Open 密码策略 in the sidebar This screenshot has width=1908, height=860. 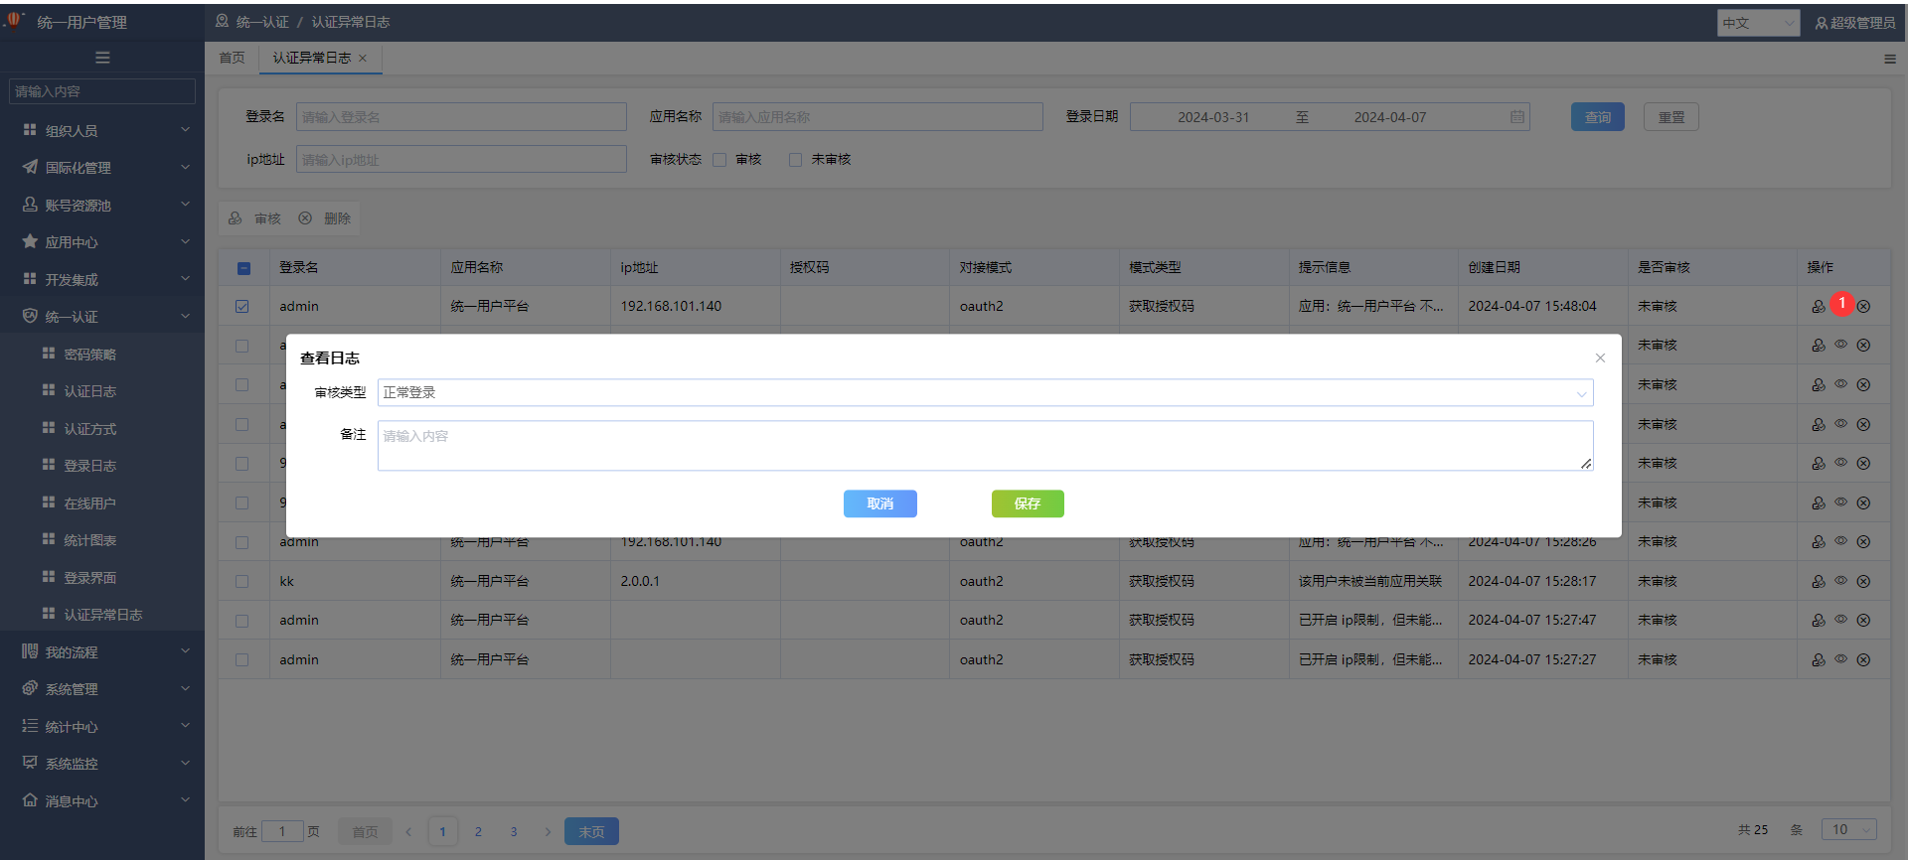[x=90, y=355]
